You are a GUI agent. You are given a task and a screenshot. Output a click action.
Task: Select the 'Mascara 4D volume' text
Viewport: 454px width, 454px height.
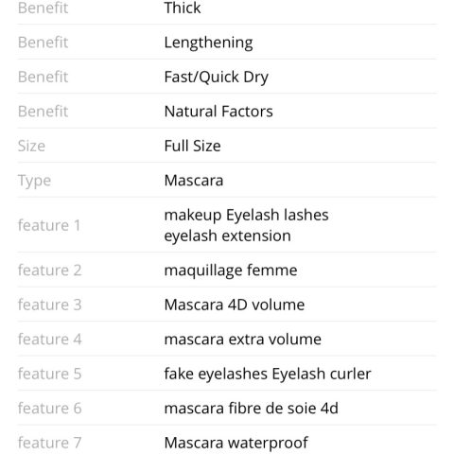tap(235, 305)
